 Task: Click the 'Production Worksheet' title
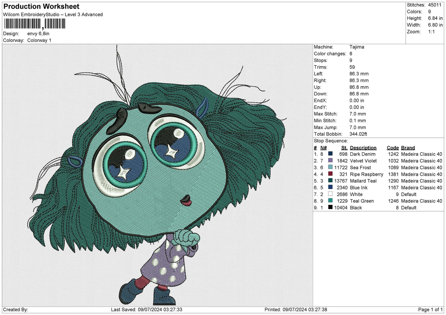tap(41, 7)
